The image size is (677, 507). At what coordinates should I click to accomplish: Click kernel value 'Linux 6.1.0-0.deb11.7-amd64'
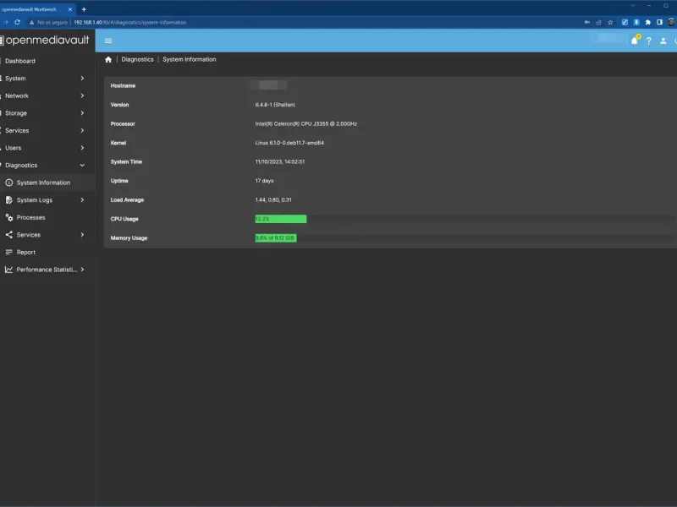pos(289,143)
